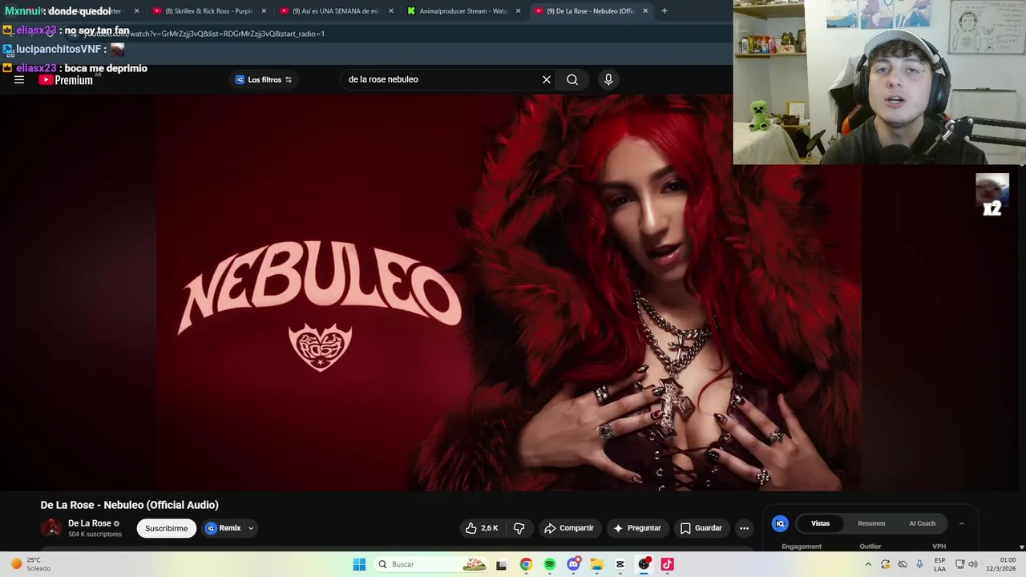Click the VPH label in vidIQ panel
Image resolution: width=1026 pixels, height=577 pixels.
click(x=939, y=547)
